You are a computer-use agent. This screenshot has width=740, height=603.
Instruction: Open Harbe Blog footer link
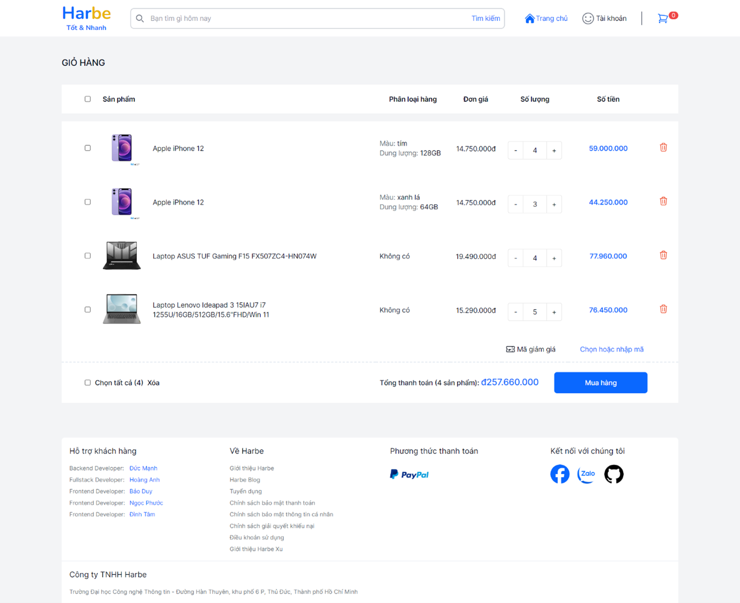tap(245, 480)
